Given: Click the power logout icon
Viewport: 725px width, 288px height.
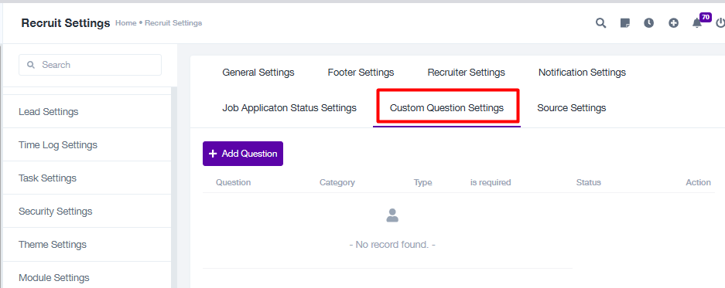Looking at the screenshot, I should [x=720, y=23].
